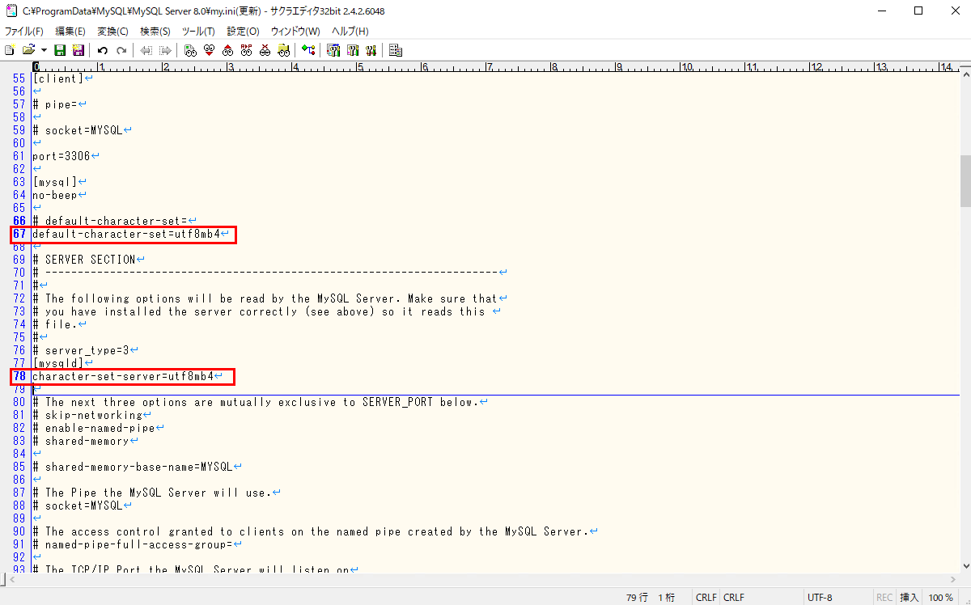The width and height of the screenshot is (971, 605).
Task: Click the line 'default-character-set=utf8mb4'
Action: coord(126,234)
